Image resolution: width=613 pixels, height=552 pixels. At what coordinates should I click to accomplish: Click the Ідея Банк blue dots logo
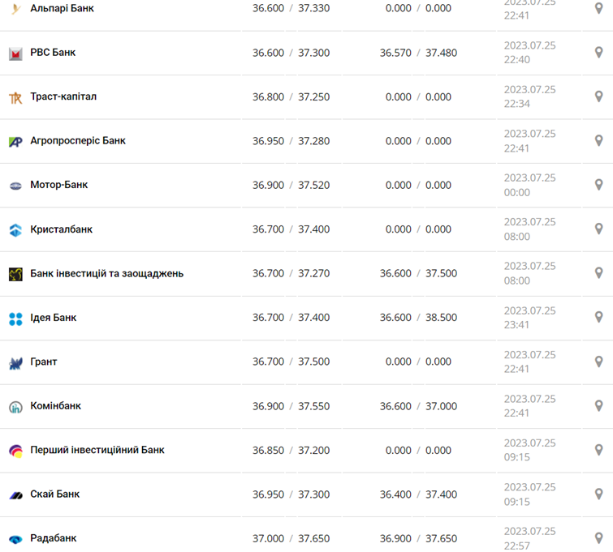coord(15,319)
